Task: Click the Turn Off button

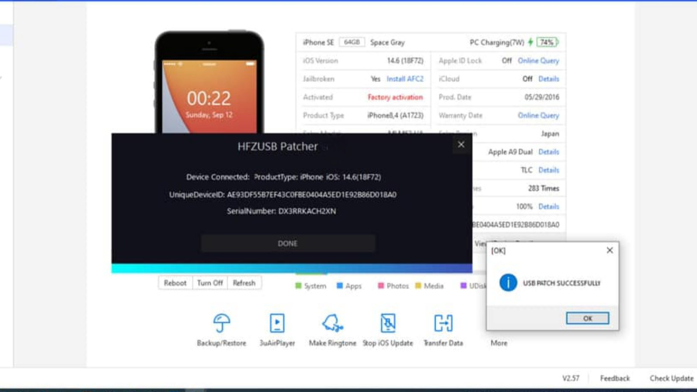Action: [210, 283]
